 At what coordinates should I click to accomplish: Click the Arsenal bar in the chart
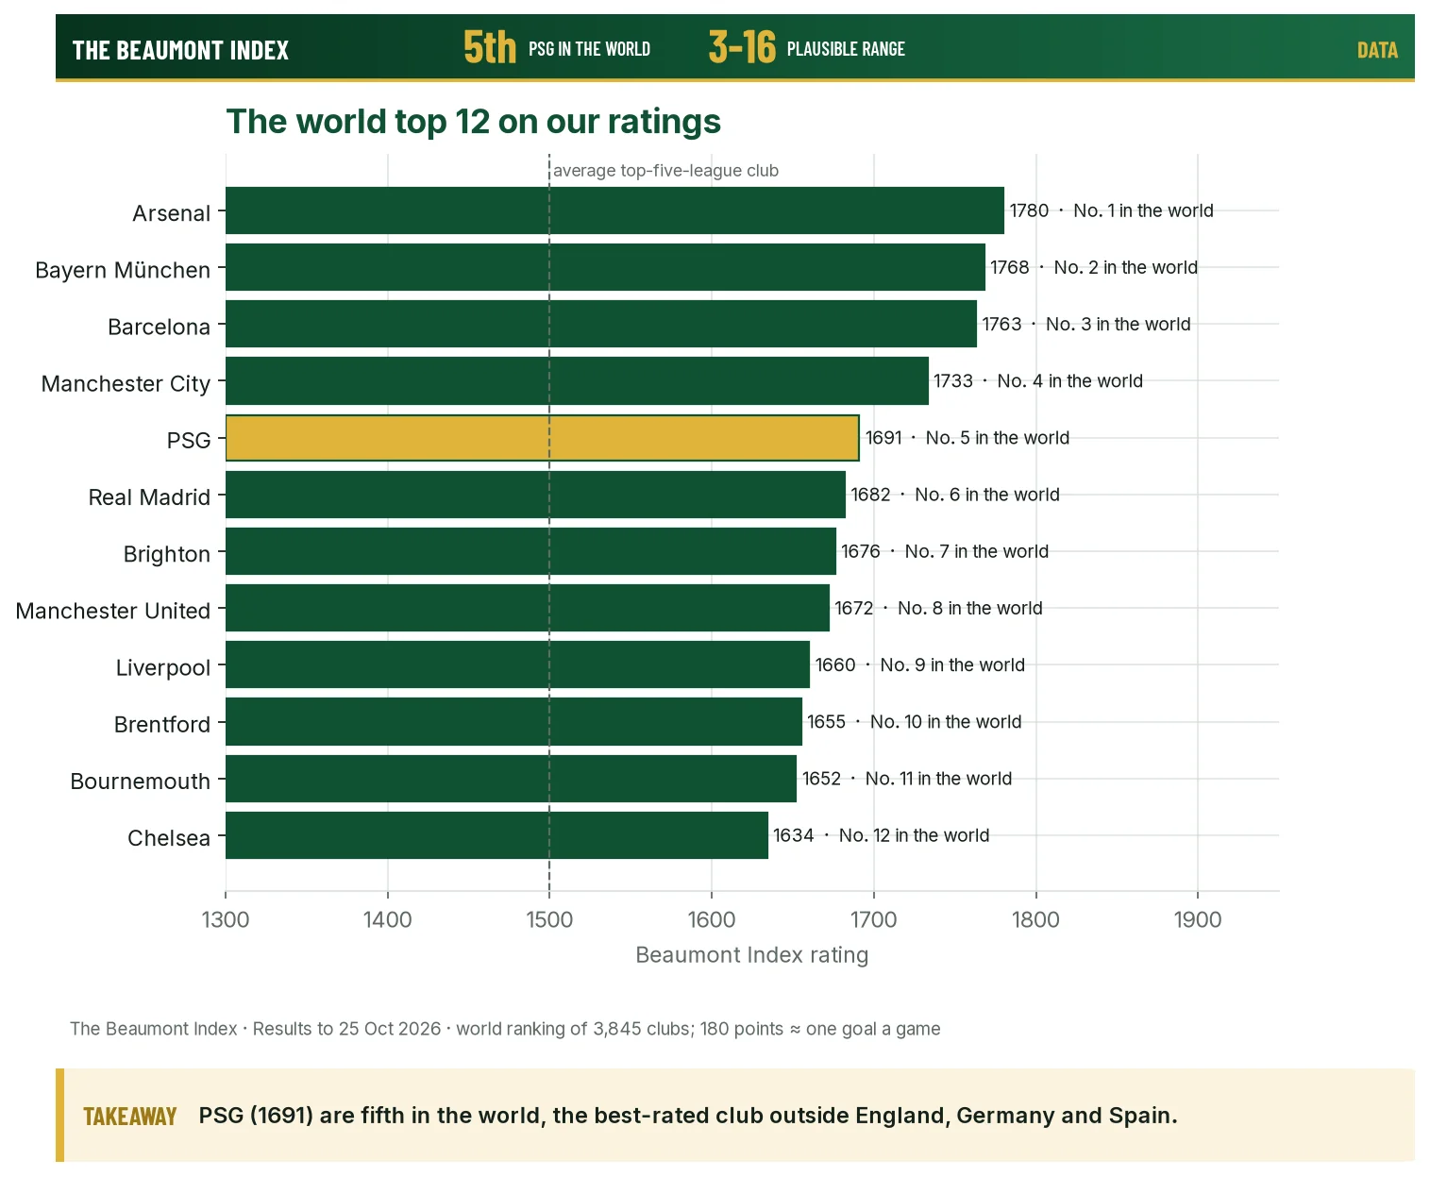(x=614, y=210)
